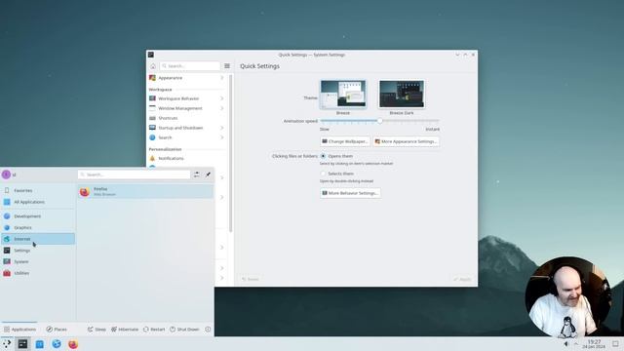Click the home icon in System Settings
Image resolution: width=624 pixels, height=351 pixels.
(x=153, y=66)
